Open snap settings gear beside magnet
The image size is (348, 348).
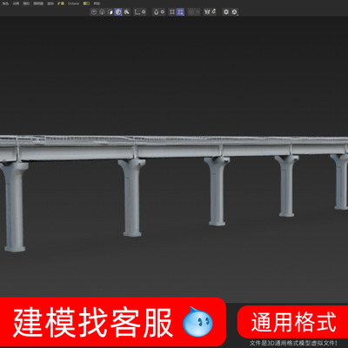click(163, 12)
